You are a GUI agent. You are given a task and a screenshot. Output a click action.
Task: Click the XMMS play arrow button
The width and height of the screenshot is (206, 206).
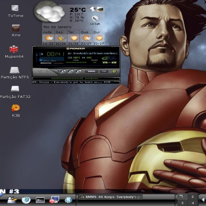click(x=47, y=71)
